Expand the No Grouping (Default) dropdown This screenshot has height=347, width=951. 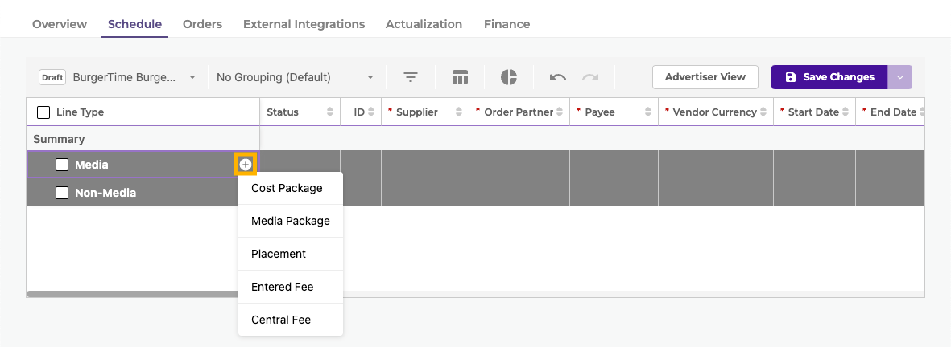[295, 77]
